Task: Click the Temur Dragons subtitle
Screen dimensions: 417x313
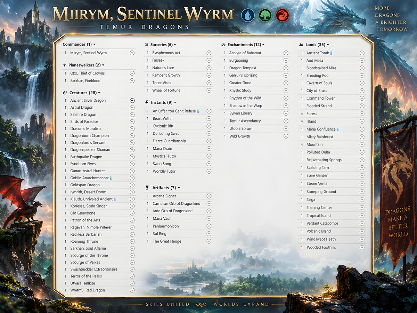Action: coord(144,27)
